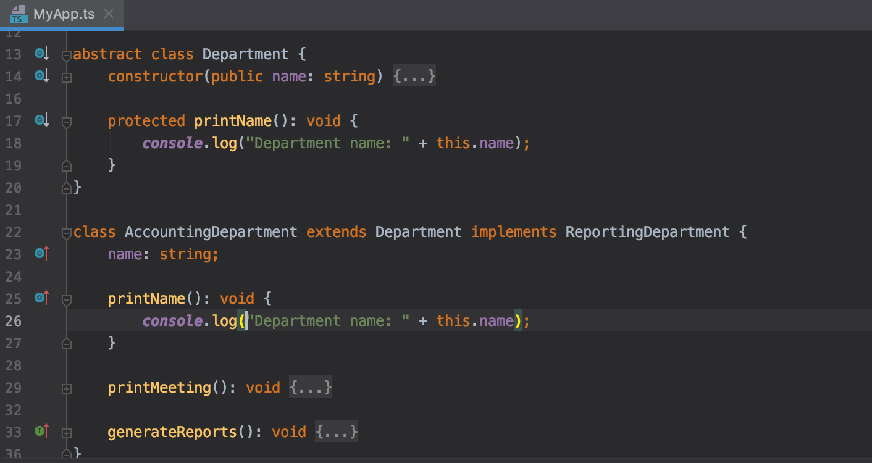
Task: Collapse the printName method in AccountingDepartment
Action: click(66, 299)
